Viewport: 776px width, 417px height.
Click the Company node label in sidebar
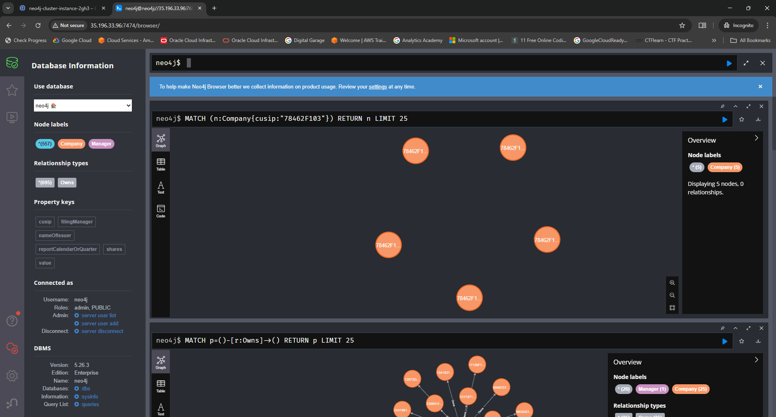click(x=72, y=144)
